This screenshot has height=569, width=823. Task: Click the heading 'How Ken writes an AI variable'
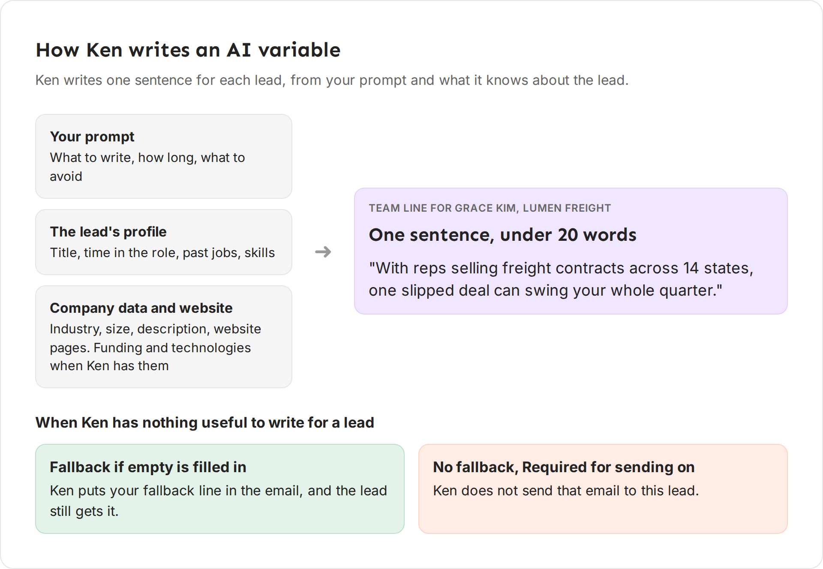pyautogui.click(x=188, y=50)
